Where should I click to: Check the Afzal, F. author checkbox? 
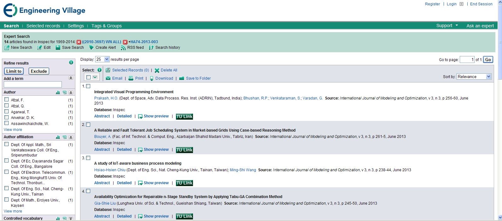6,99
